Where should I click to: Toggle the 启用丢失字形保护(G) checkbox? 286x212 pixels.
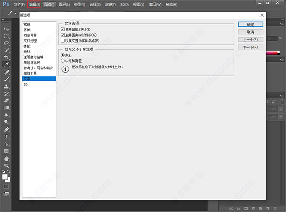pyautogui.click(x=63, y=35)
